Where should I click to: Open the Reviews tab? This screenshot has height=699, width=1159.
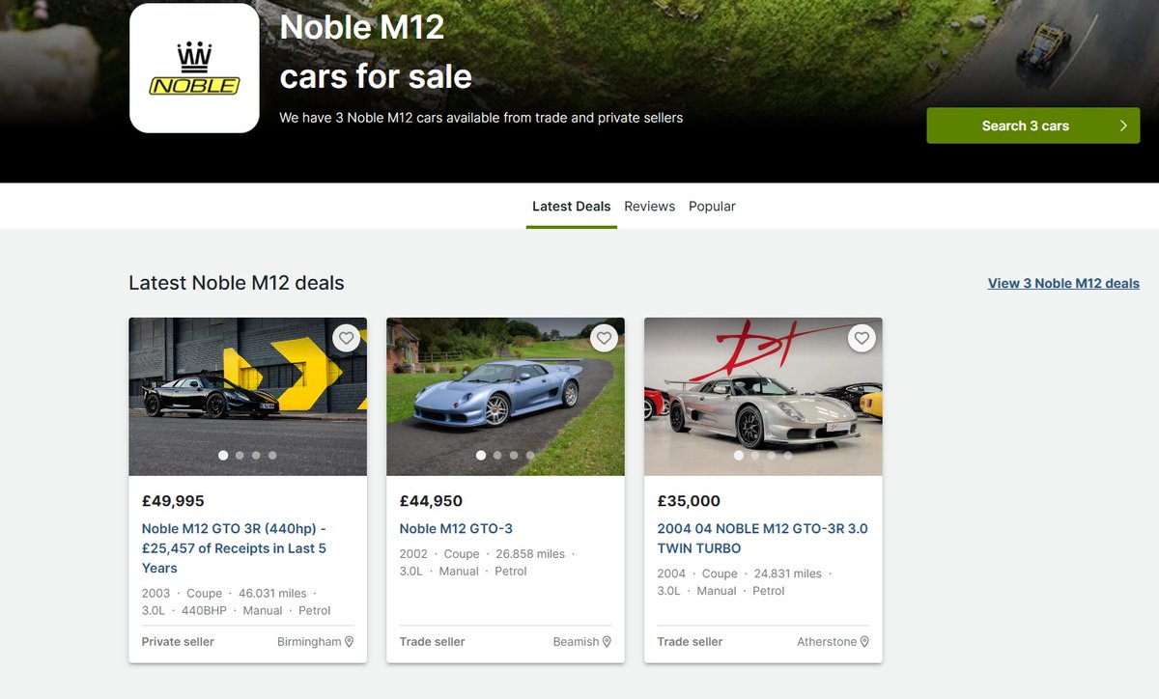click(x=650, y=207)
